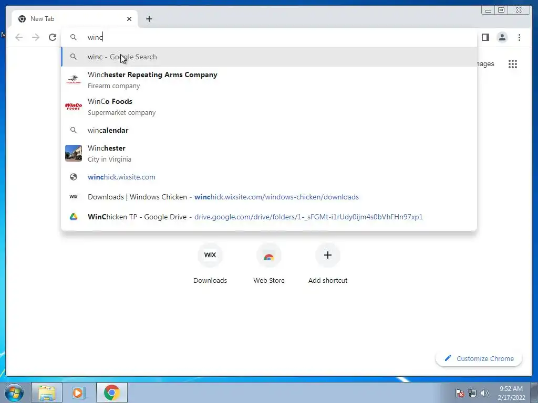Open the Windows Start menu
This screenshot has width=538, height=403.
pyautogui.click(x=14, y=393)
